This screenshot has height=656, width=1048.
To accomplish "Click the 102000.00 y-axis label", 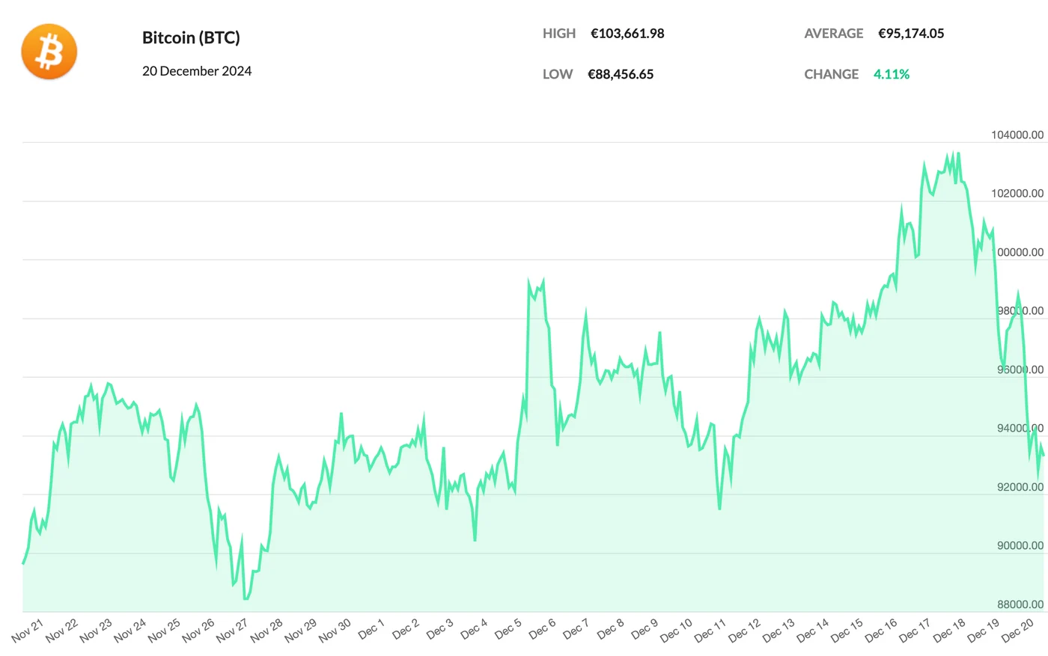I will [1017, 194].
